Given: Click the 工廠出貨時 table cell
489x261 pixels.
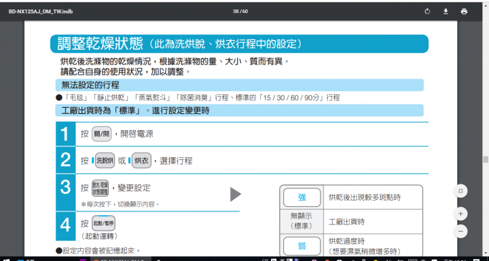Looking at the screenshot, I should pyautogui.click(x=373, y=222).
